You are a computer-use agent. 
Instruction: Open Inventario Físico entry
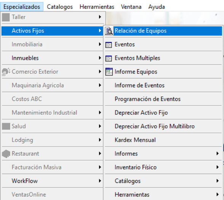coord(163,167)
